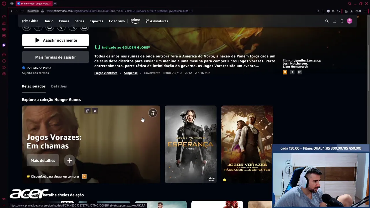Screen dimensions: 370x208
Task: Skip the Em chamas trailer preview
Action: tap(95, 111)
